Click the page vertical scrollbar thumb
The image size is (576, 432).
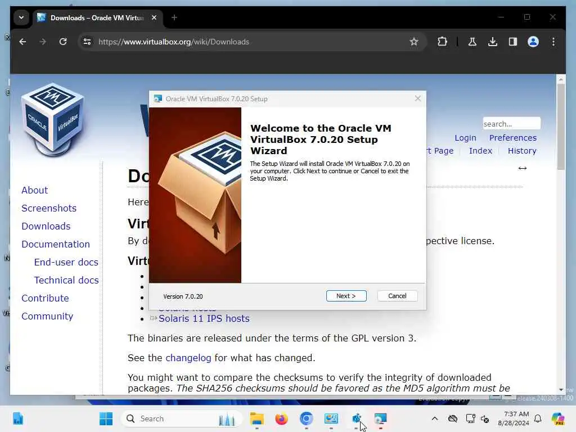[x=561, y=127]
